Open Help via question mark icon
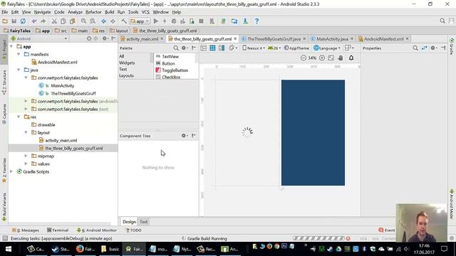Screen dimensions: 456x256 coord(256,21)
